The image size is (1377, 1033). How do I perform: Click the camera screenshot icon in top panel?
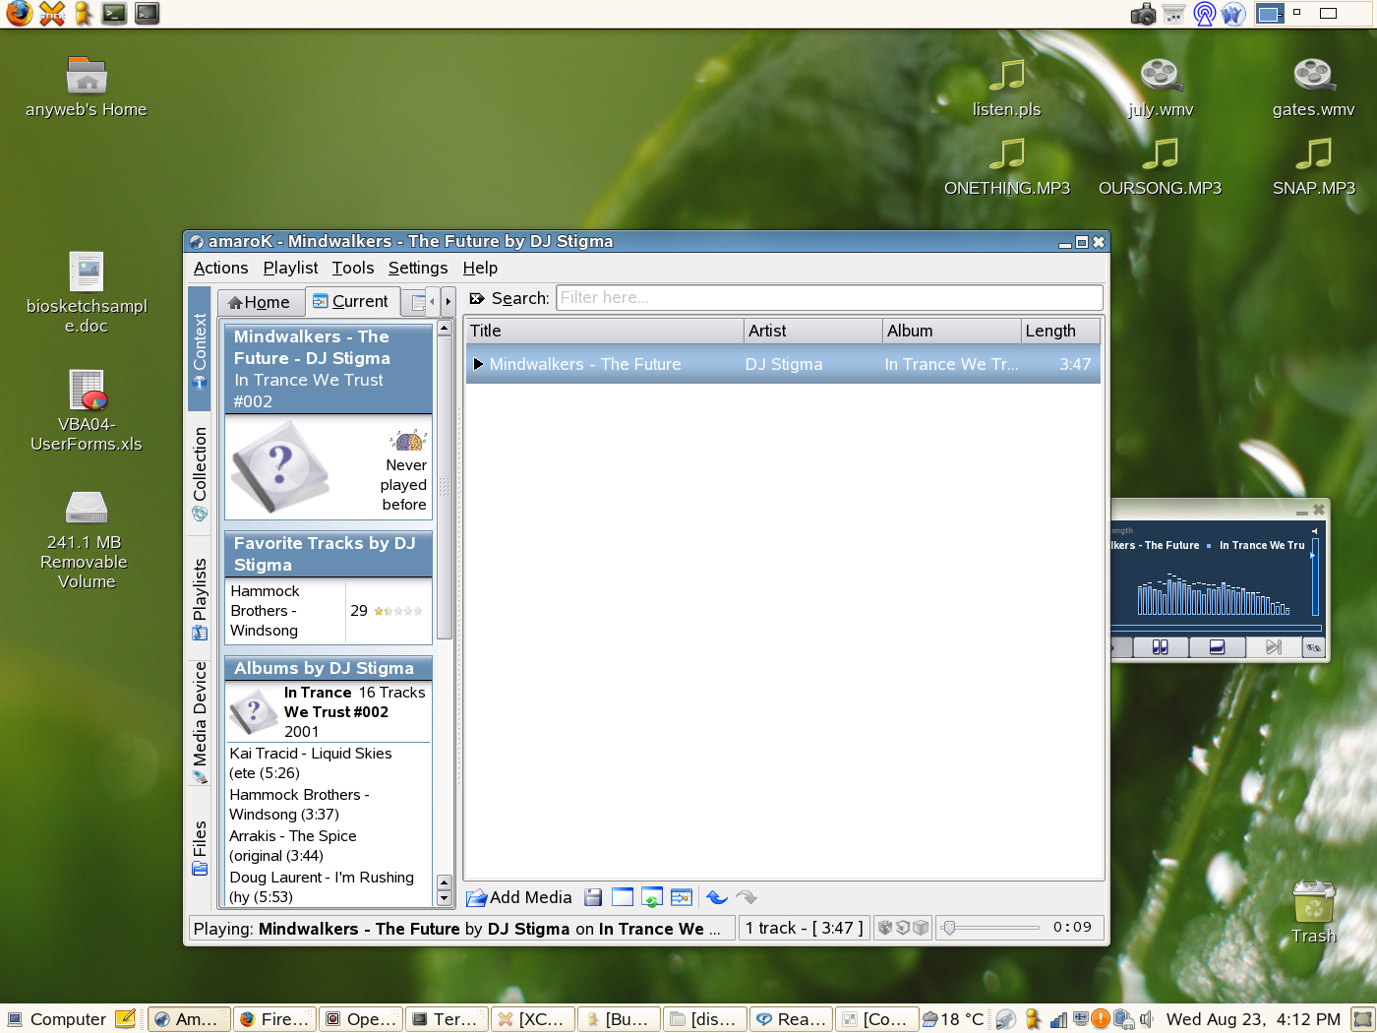click(x=1143, y=14)
